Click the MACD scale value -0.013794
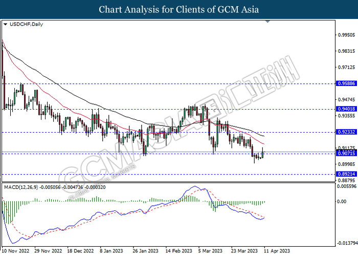The height and width of the screenshot is (256, 358). click(347, 243)
